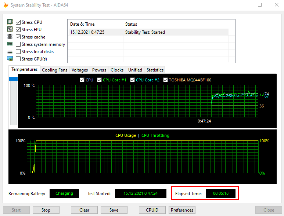Image resolution: width=284 pixels, height=216 pixels.
Task: Toggle the TOSHIBA MQ04ABF100 graph checkbox
Action: click(x=165, y=80)
